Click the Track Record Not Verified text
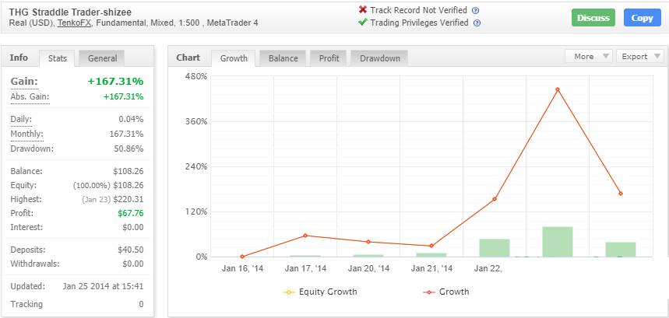 pos(418,10)
